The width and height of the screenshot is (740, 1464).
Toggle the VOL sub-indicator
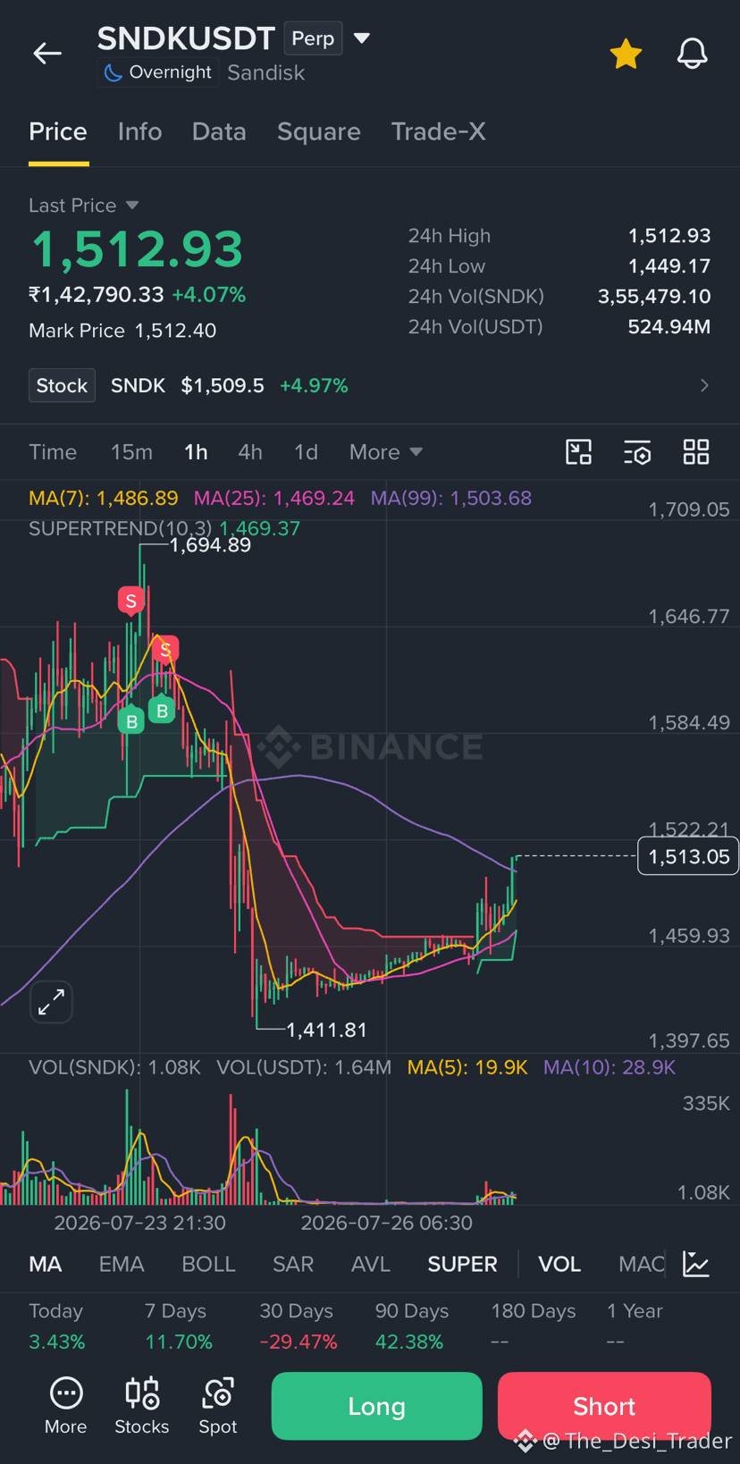point(559,1264)
